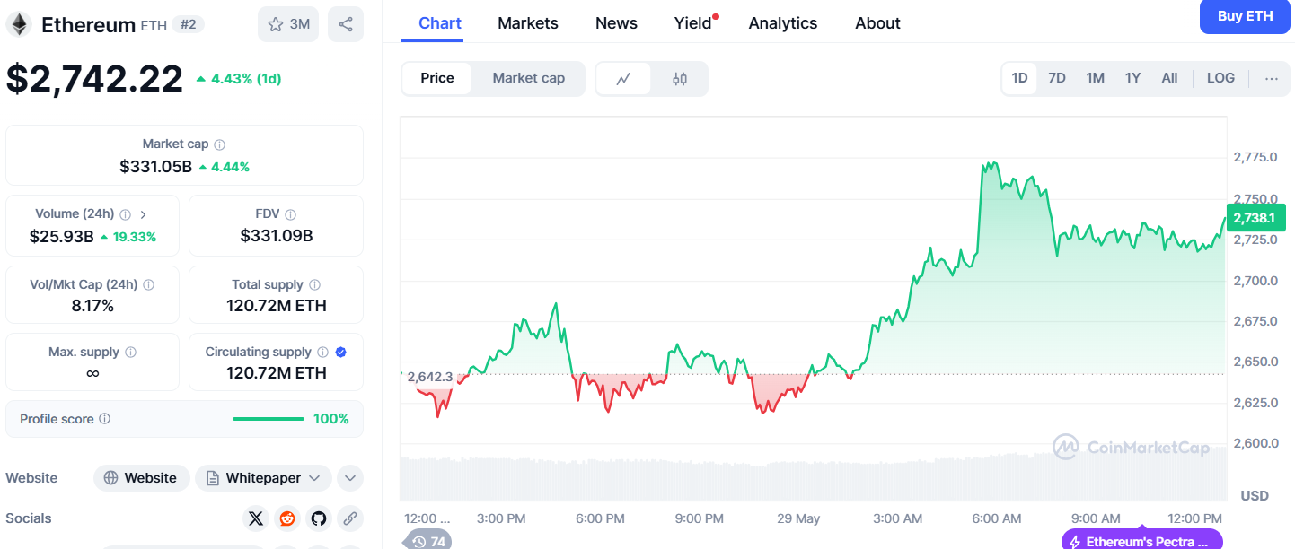Select the line chart view icon
Screen dimensions: 1295x549
(x=623, y=79)
